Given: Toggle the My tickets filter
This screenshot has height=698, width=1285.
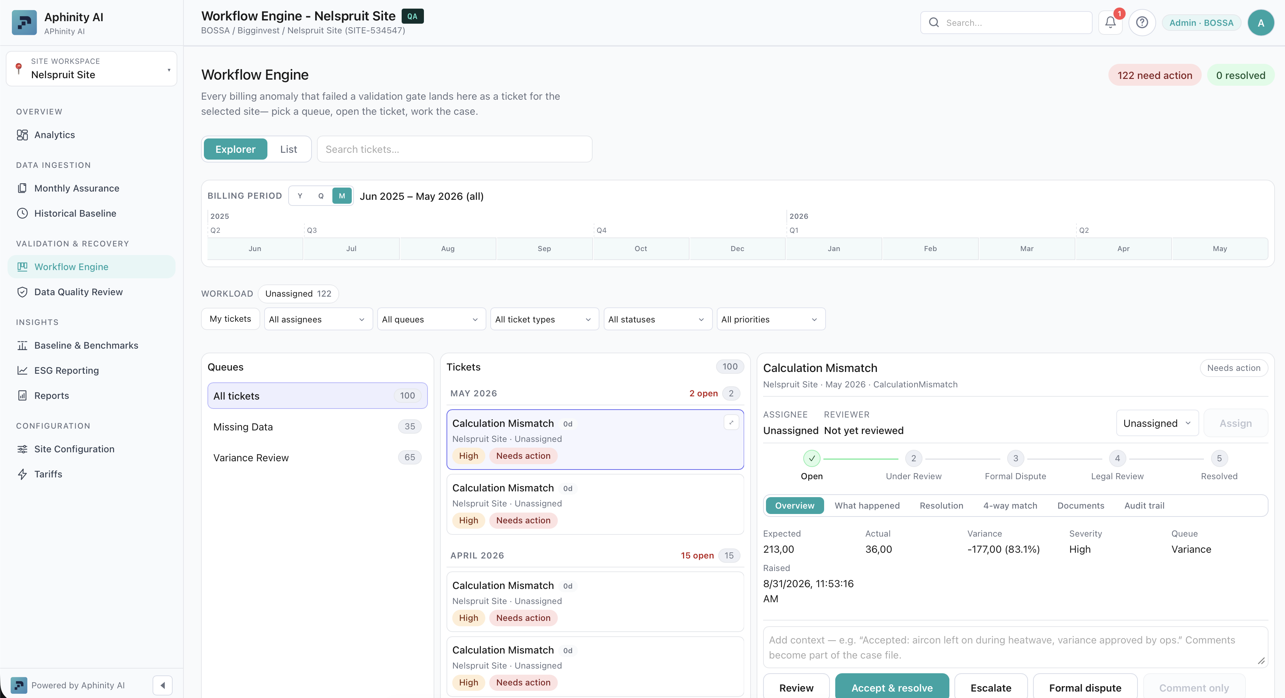Looking at the screenshot, I should coord(230,319).
